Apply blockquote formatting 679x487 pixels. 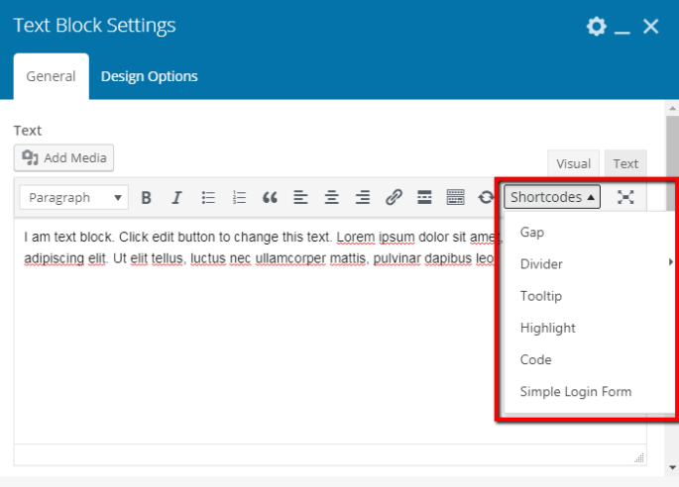[270, 198]
